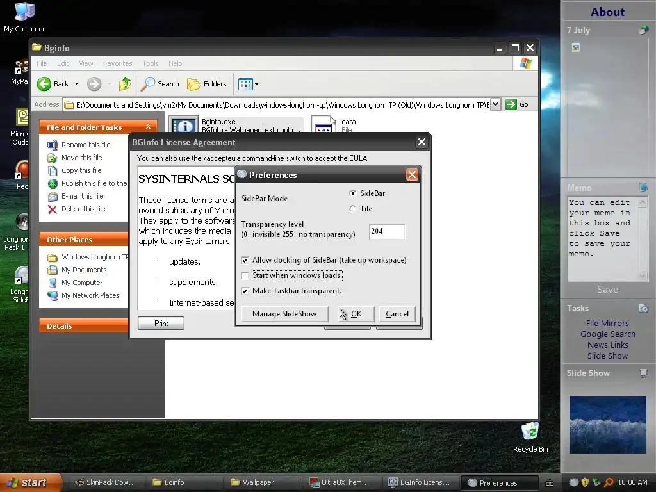Open File Mirrors link in sidebar Tasks
Image resolution: width=656 pixels, height=492 pixels.
coord(607,323)
